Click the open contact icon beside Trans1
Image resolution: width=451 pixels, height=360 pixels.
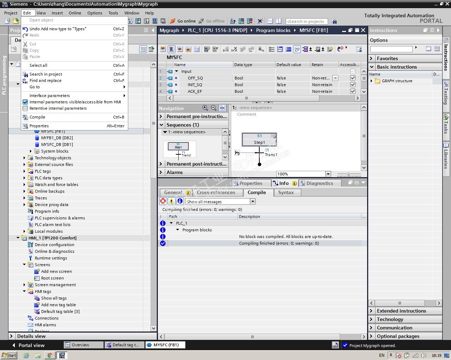[x=237, y=153]
